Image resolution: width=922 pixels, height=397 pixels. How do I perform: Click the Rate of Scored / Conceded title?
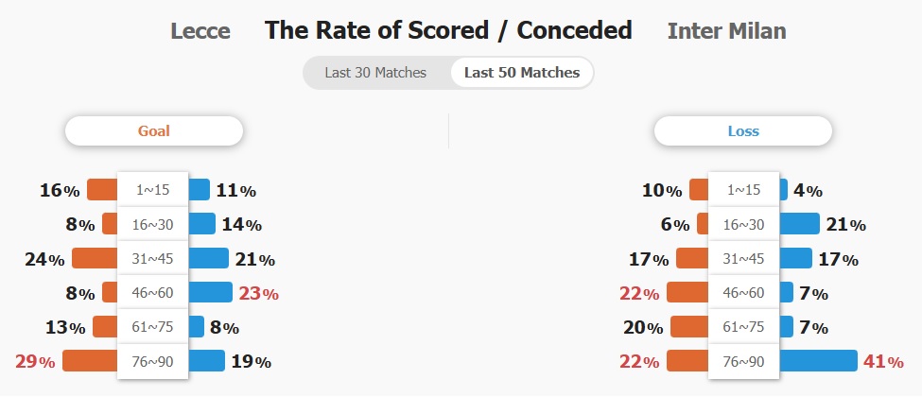(x=448, y=30)
